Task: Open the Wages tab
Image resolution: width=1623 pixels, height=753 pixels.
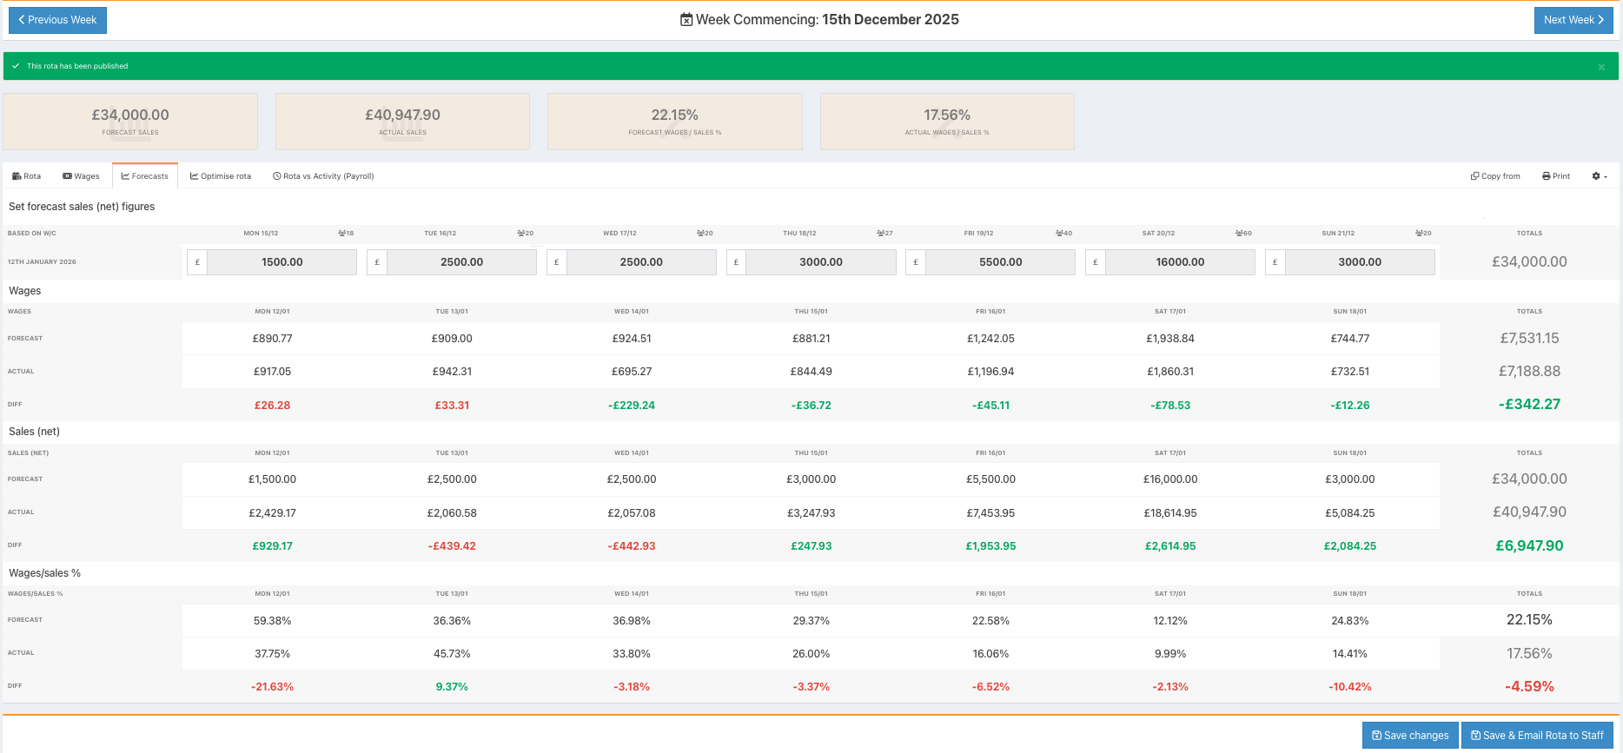Action: coord(81,176)
